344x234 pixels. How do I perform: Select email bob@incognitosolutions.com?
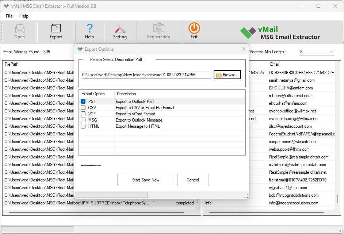point(294,195)
